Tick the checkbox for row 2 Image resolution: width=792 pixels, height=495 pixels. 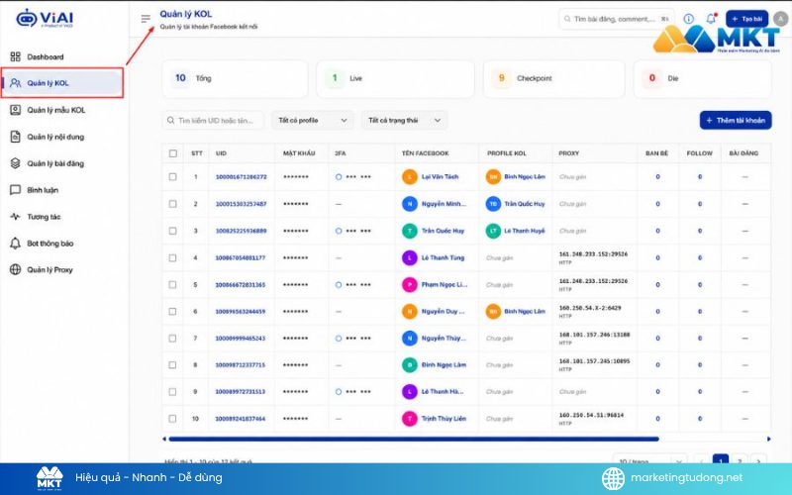(x=172, y=204)
